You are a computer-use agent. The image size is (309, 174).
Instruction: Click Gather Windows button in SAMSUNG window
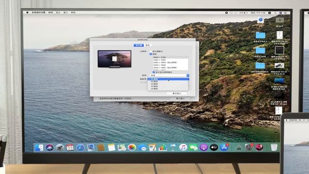click(x=177, y=93)
